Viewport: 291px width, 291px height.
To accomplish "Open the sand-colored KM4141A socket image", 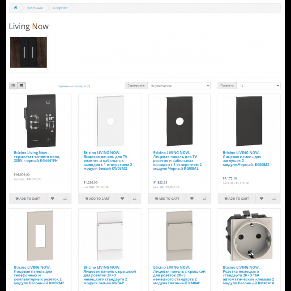I will pyautogui.click(x=249, y=235).
